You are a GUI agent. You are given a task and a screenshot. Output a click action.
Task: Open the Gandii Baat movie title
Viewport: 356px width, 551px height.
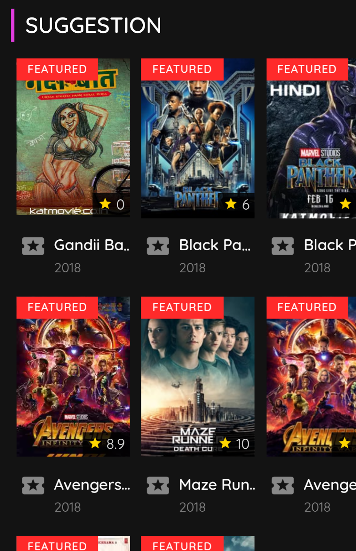(92, 245)
